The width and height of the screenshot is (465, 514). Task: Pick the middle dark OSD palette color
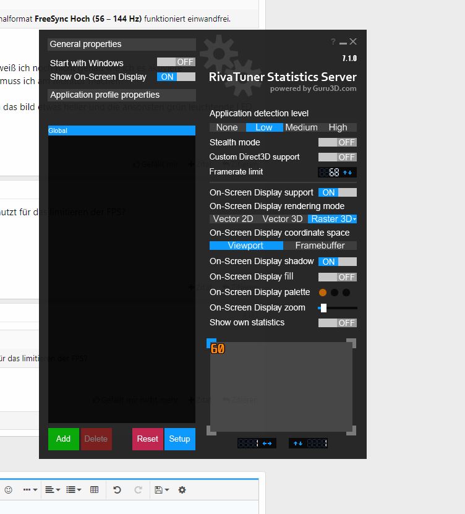(x=335, y=293)
